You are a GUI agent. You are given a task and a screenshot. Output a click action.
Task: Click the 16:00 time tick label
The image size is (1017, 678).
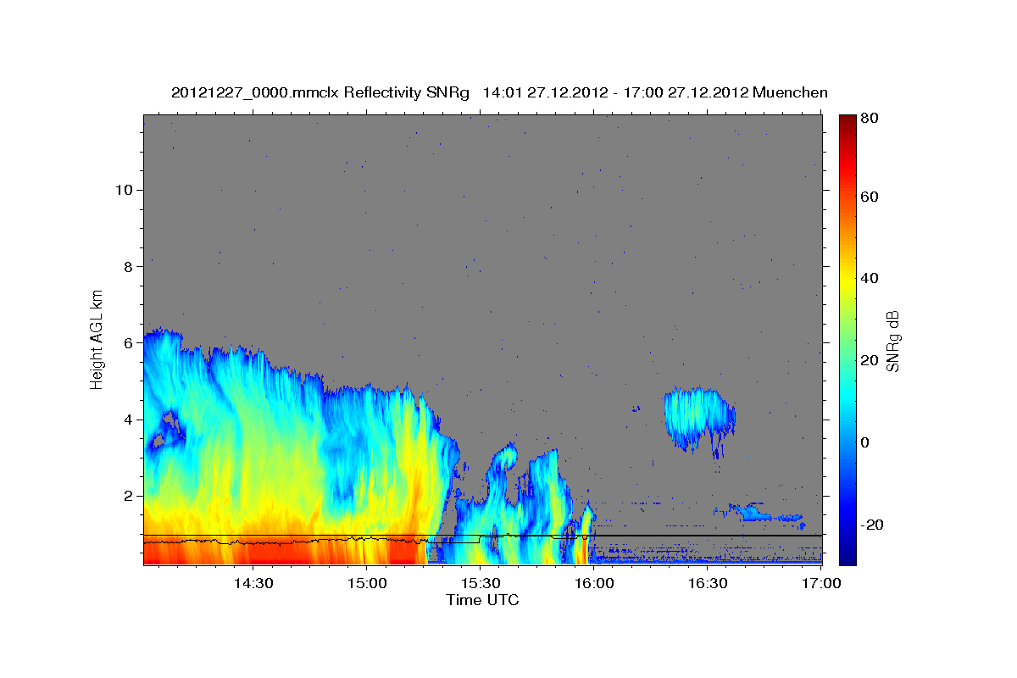click(593, 583)
